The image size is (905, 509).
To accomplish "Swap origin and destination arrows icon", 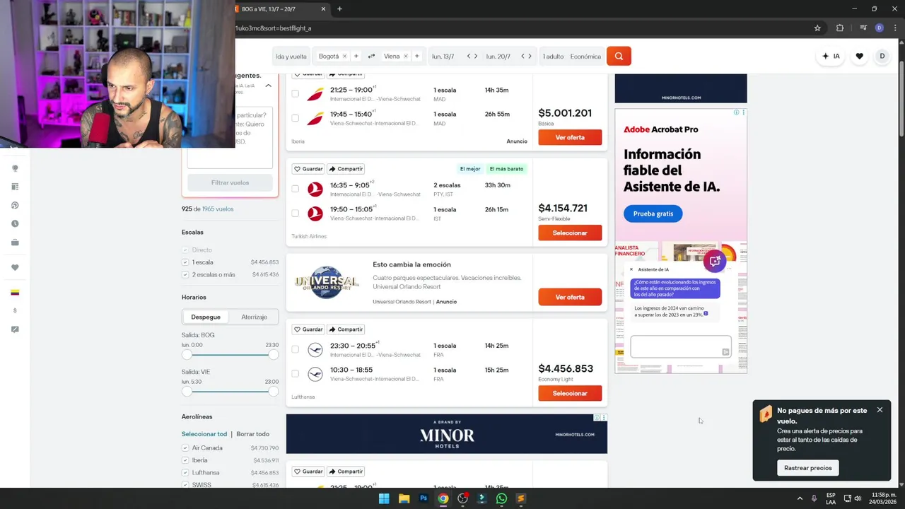I will (x=371, y=57).
